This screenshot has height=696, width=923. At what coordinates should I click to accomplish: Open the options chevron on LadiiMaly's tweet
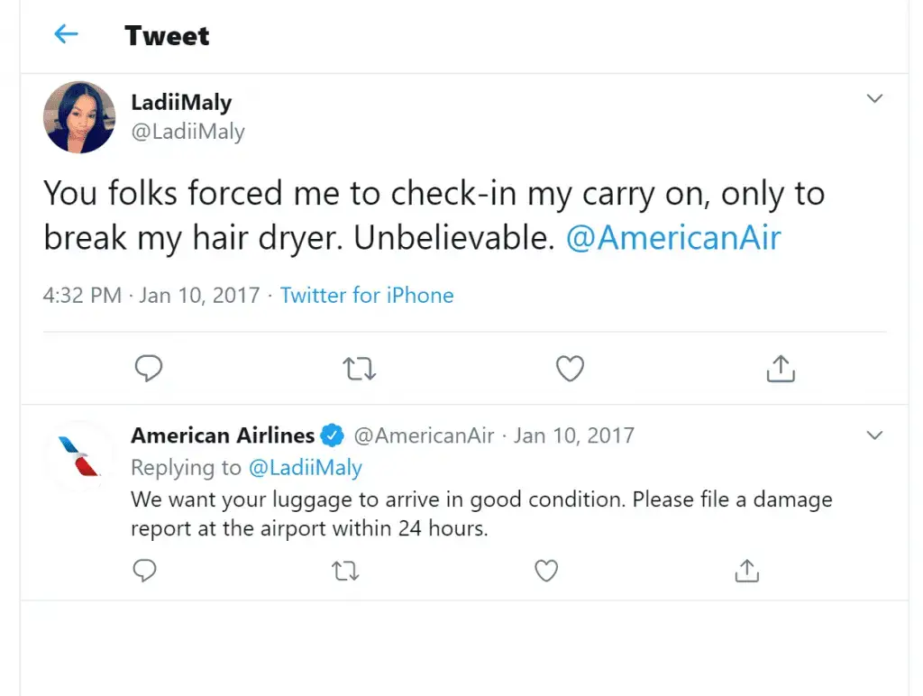click(x=874, y=98)
